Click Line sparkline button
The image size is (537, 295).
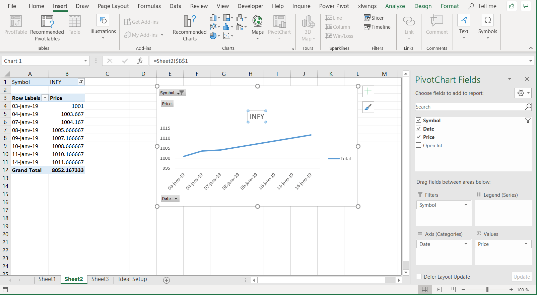coord(334,18)
